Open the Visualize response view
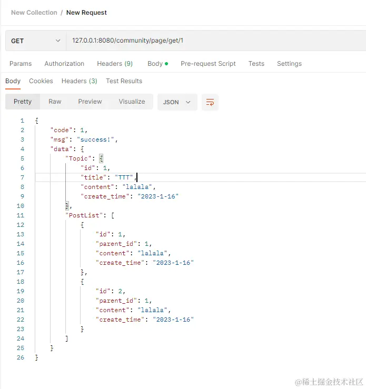This screenshot has width=366, height=389. 132,102
